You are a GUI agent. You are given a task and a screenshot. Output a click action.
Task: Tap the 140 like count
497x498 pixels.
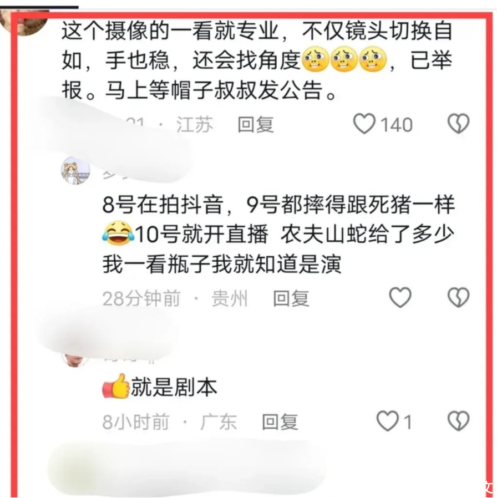tap(397, 124)
